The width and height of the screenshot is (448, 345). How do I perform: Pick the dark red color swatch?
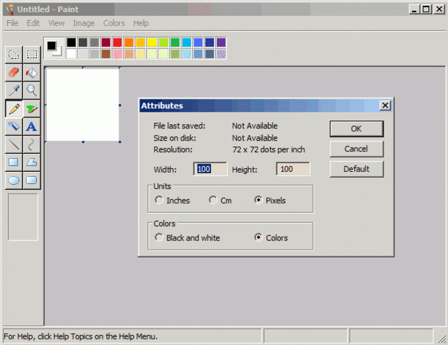105,43
